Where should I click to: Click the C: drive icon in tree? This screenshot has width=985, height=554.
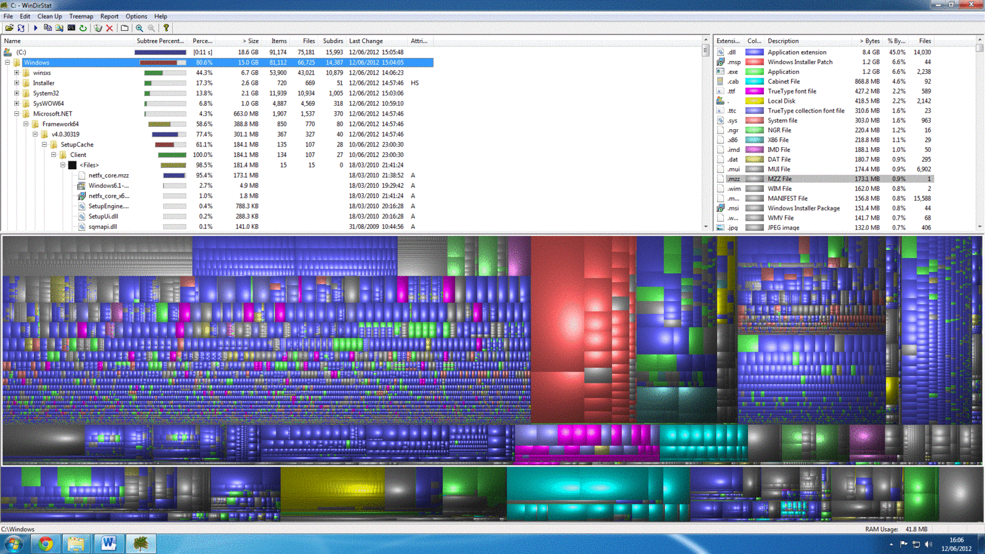pyautogui.click(x=7, y=52)
